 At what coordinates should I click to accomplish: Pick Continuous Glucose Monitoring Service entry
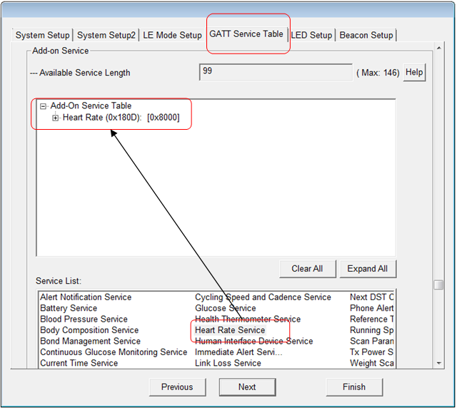point(114,352)
